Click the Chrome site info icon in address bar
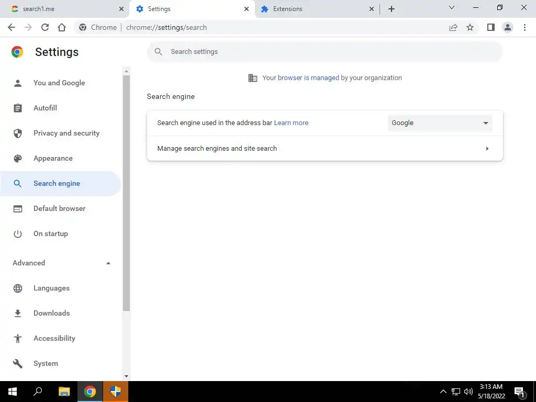Image resolution: width=536 pixels, height=402 pixels. point(82,27)
